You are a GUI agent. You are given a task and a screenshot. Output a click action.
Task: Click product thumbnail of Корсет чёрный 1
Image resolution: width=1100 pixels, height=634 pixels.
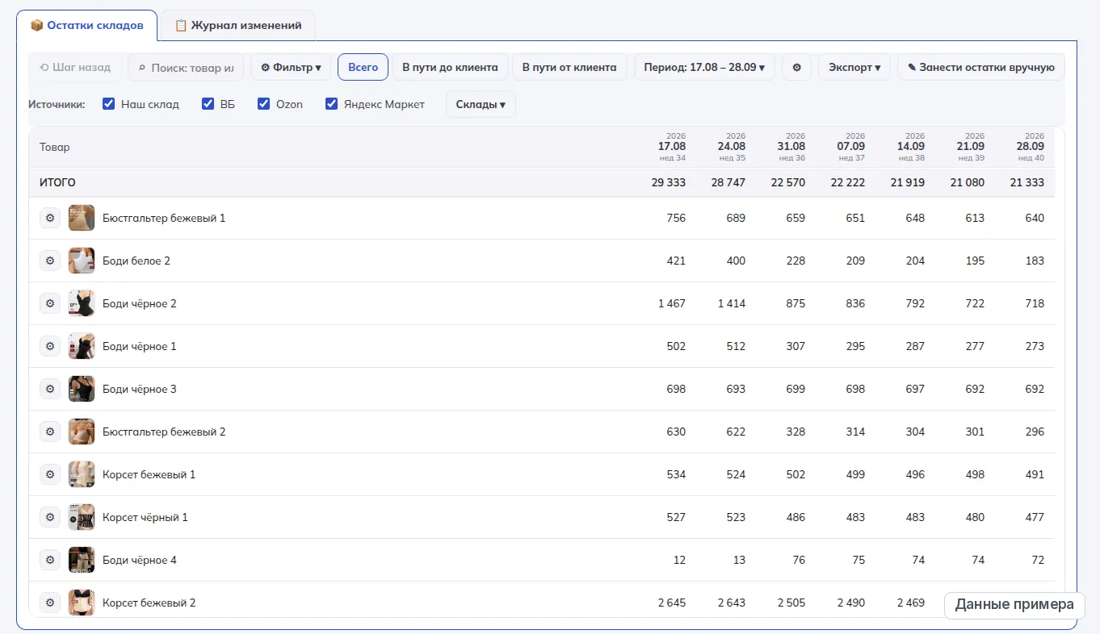click(x=82, y=517)
